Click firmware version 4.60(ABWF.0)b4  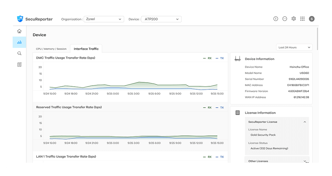(298, 91)
